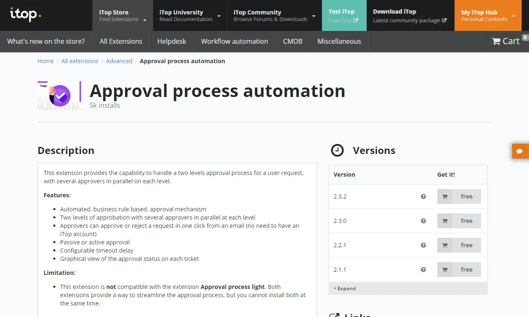The image size is (529, 317).
Task: Click the Features: label
Action: [57, 195]
